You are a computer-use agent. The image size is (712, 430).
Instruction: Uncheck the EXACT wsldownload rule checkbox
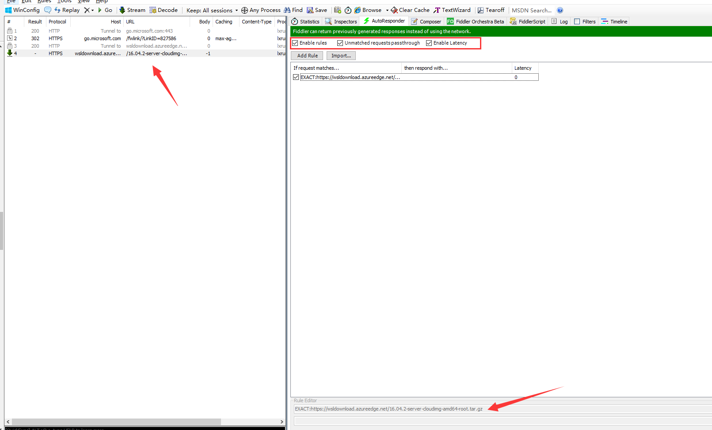(x=296, y=77)
